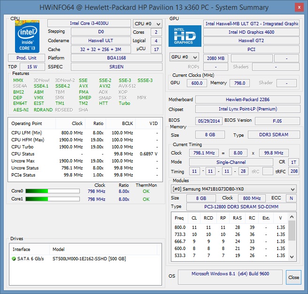The width and height of the screenshot is (308, 294).
Task: Select the CPU Status row
Action: [85, 154]
